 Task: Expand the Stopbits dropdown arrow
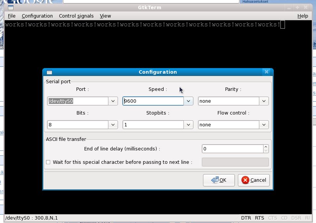click(x=188, y=125)
